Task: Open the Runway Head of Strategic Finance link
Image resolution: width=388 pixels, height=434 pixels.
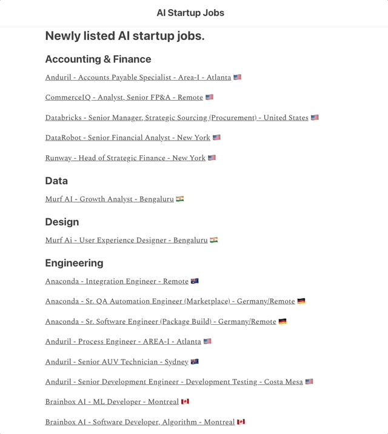Action: pos(125,158)
